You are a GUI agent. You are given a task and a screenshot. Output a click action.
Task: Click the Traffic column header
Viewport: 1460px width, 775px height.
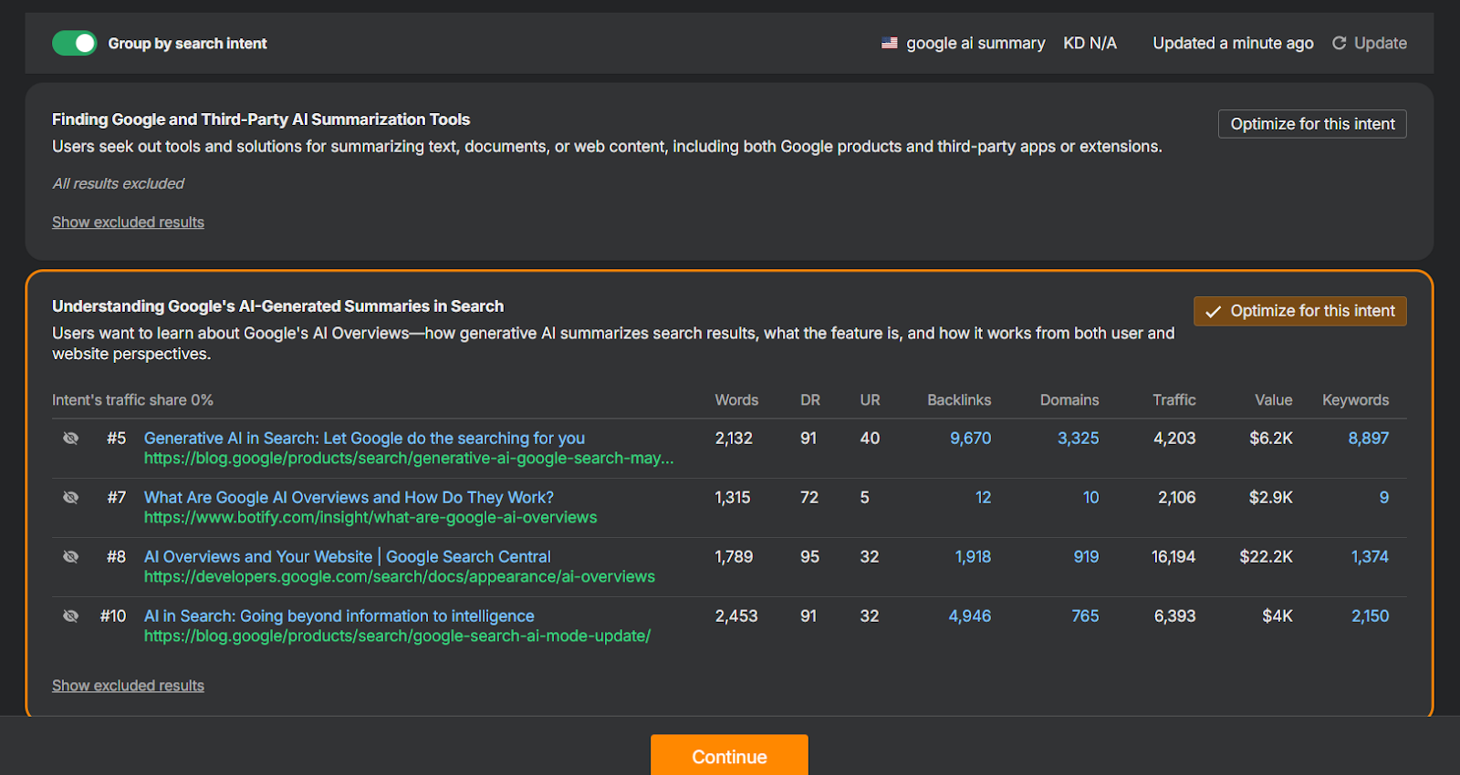click(1174, 400)
